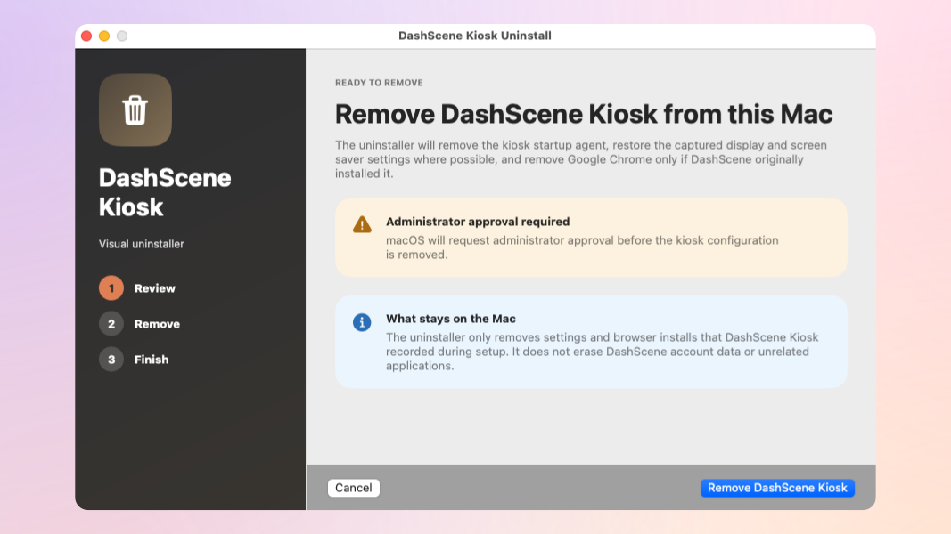Select step 1 Review circle
The image size is (951, 534).
111,288
